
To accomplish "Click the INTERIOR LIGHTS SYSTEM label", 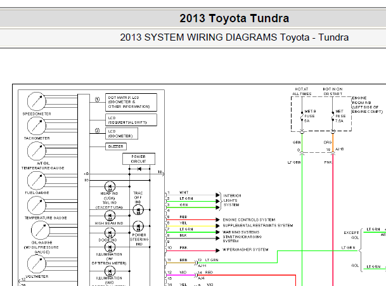I will [x=232, y=200].
